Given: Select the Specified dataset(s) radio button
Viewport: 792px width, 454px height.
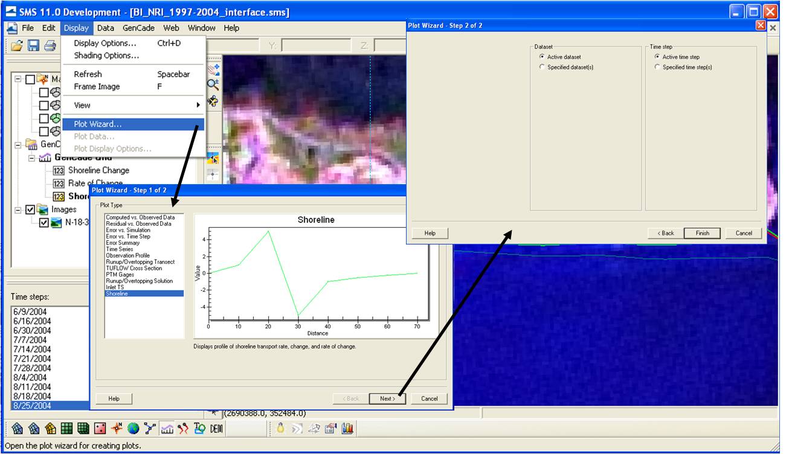Looking at the screenshot, I should [x=542, y=67].
